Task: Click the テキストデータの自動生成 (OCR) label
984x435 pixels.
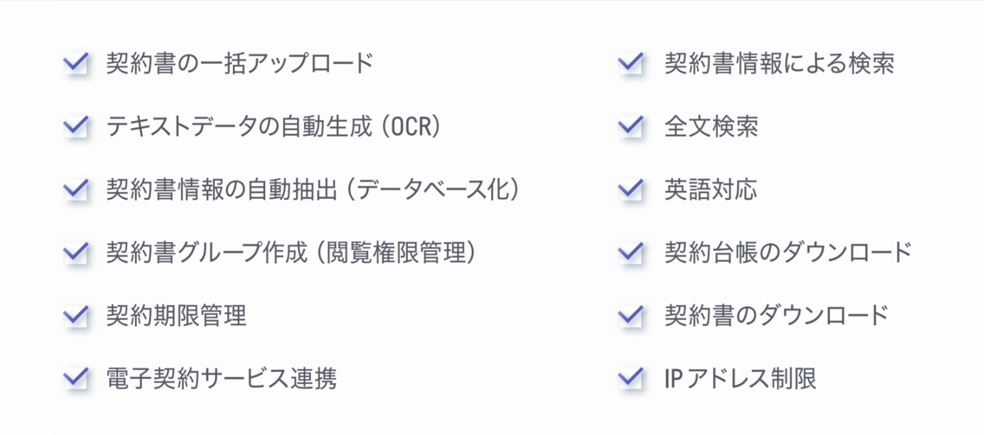Action: click(x=275, y=126)
